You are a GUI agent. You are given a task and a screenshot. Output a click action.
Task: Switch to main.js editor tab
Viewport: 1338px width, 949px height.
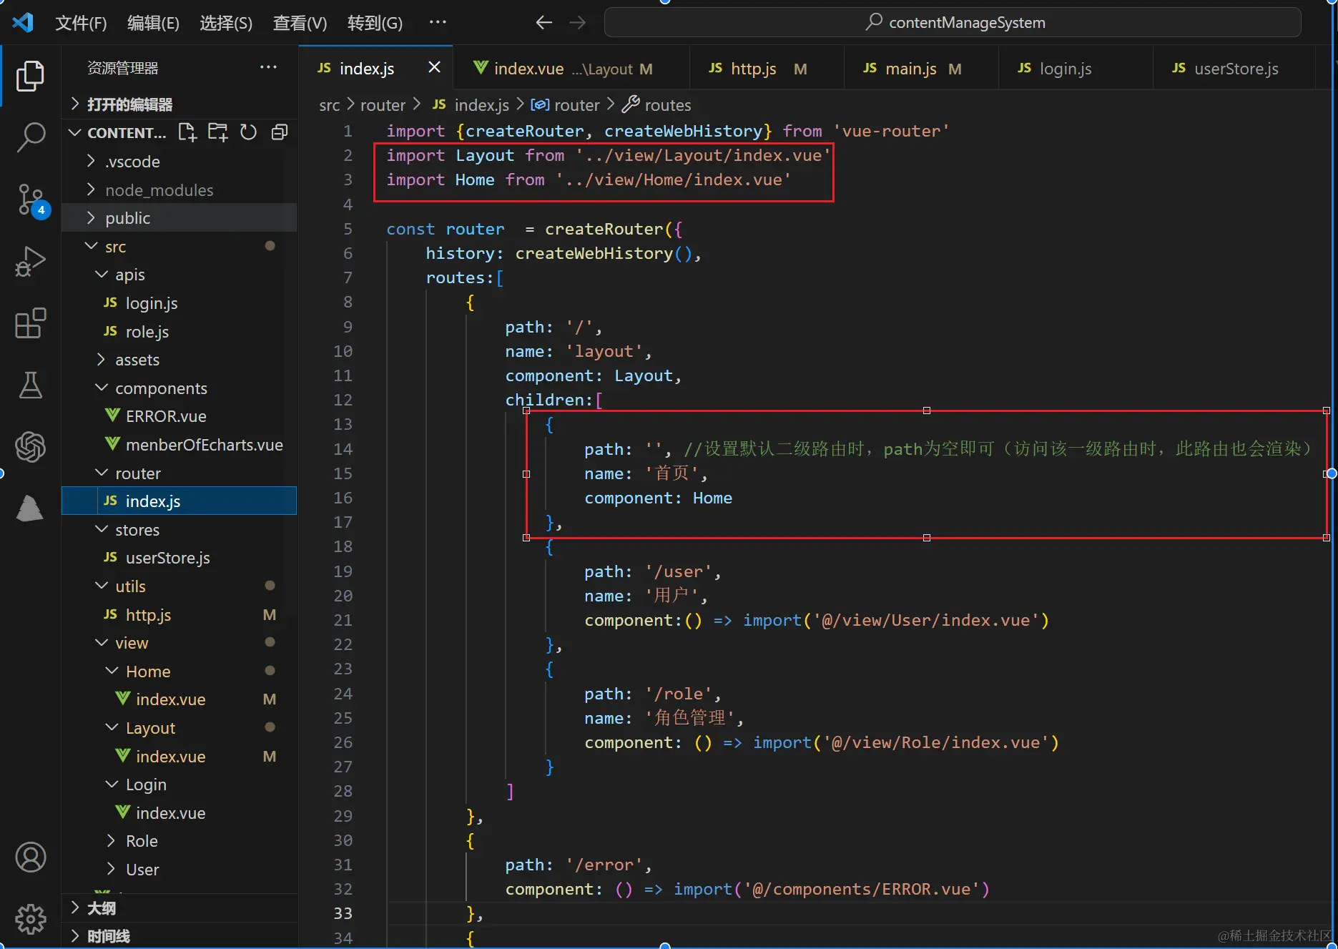[x=922, y=68]
